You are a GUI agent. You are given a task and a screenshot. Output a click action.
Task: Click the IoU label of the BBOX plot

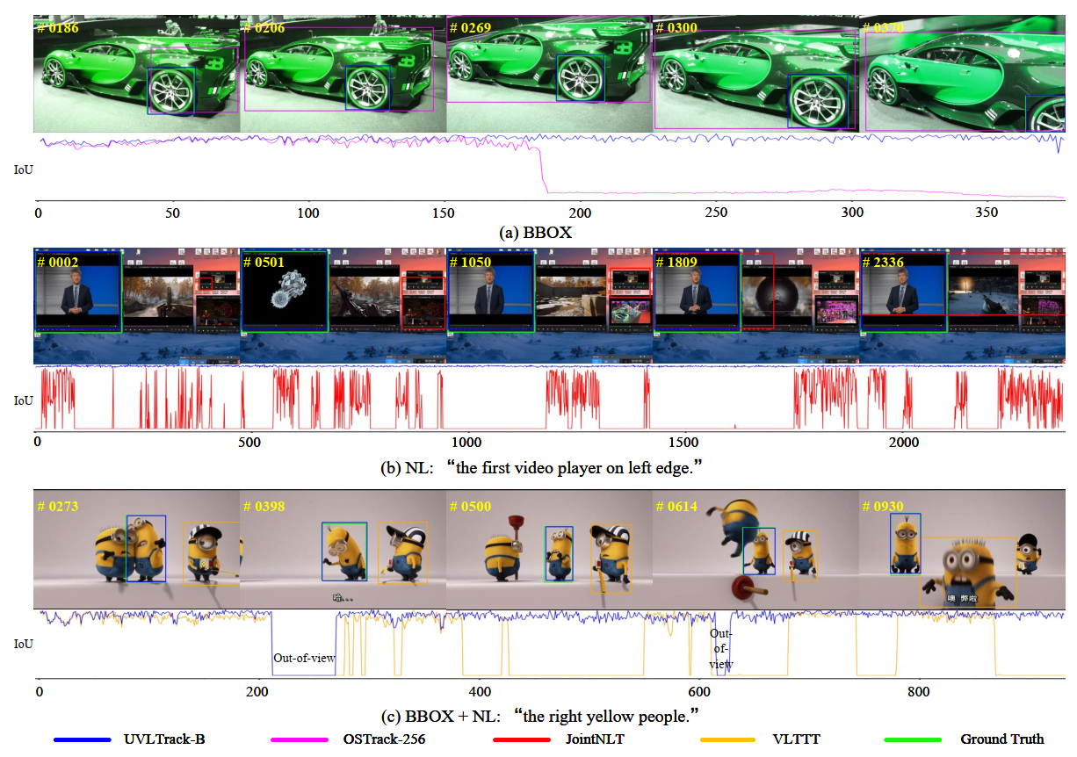click(23, 169)
